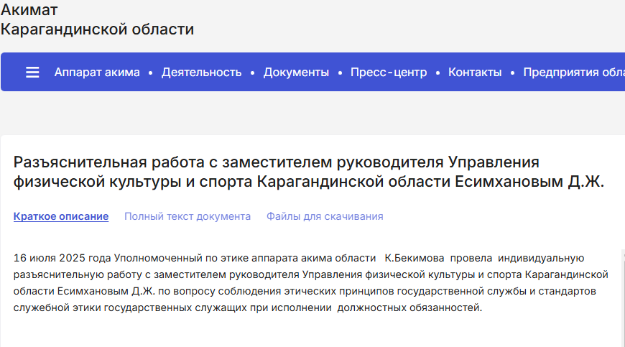Navigate to Пресс-центр
This screenshot has height=347, width=625.
[389, 73]
